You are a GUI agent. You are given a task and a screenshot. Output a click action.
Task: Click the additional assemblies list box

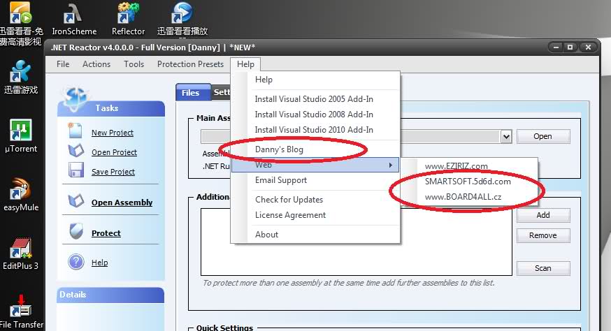356,242
